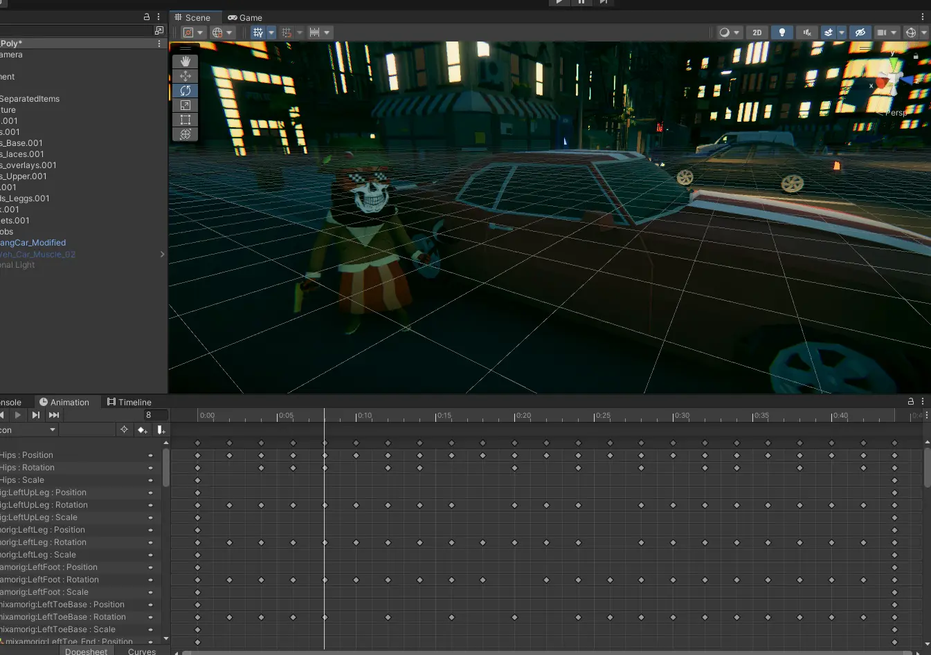The image size is (931, 655).
Task: Select GangCar_Modified in the hierarchy
Action: (33, 243)
